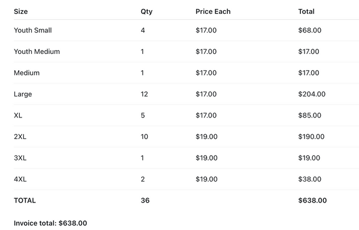Click the 2XL size cell
The image size is (359, 230).
point(20,137)
